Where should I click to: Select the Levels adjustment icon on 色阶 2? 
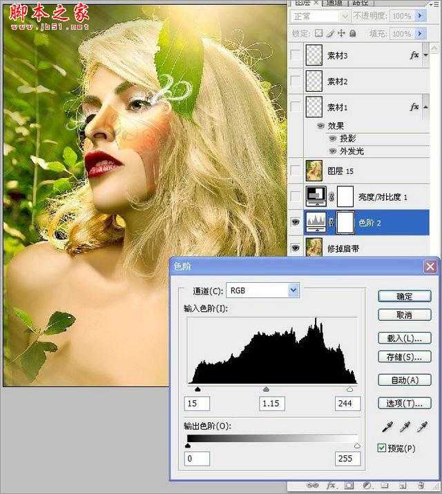(x=316, y=222)
